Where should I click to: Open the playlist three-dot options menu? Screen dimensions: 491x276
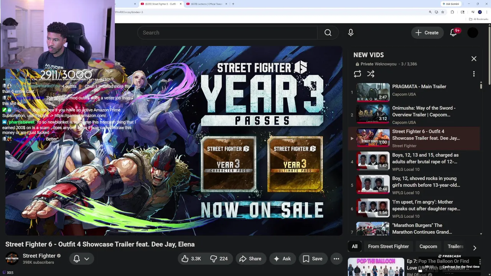474,74
